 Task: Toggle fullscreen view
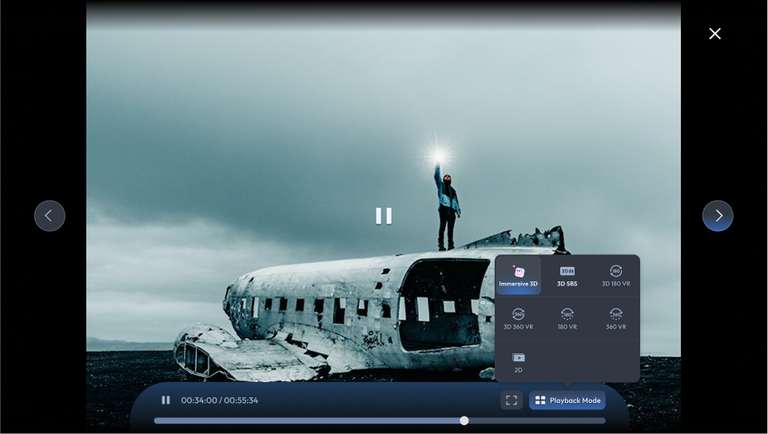(511, 400)
